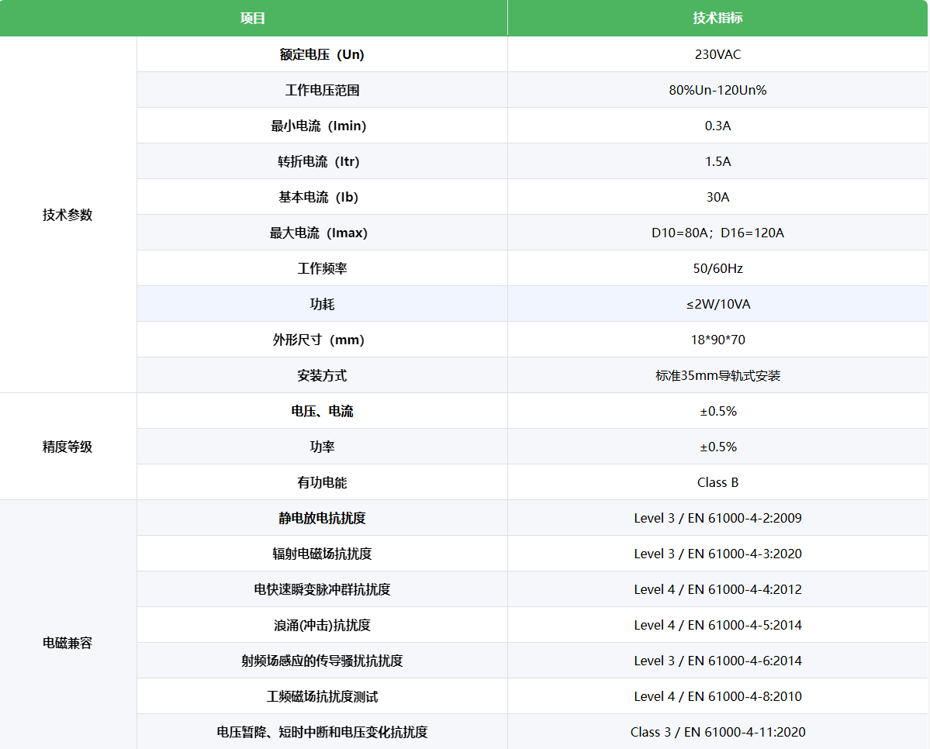The width and height of the screenshot is (930, 749).
Task: Click the Class 3 / EN 61000-4-11:2020 cell
Action: click(x=717, y=732)
